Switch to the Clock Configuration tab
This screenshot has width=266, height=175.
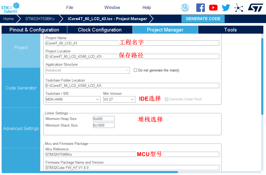tap(100, 30)
